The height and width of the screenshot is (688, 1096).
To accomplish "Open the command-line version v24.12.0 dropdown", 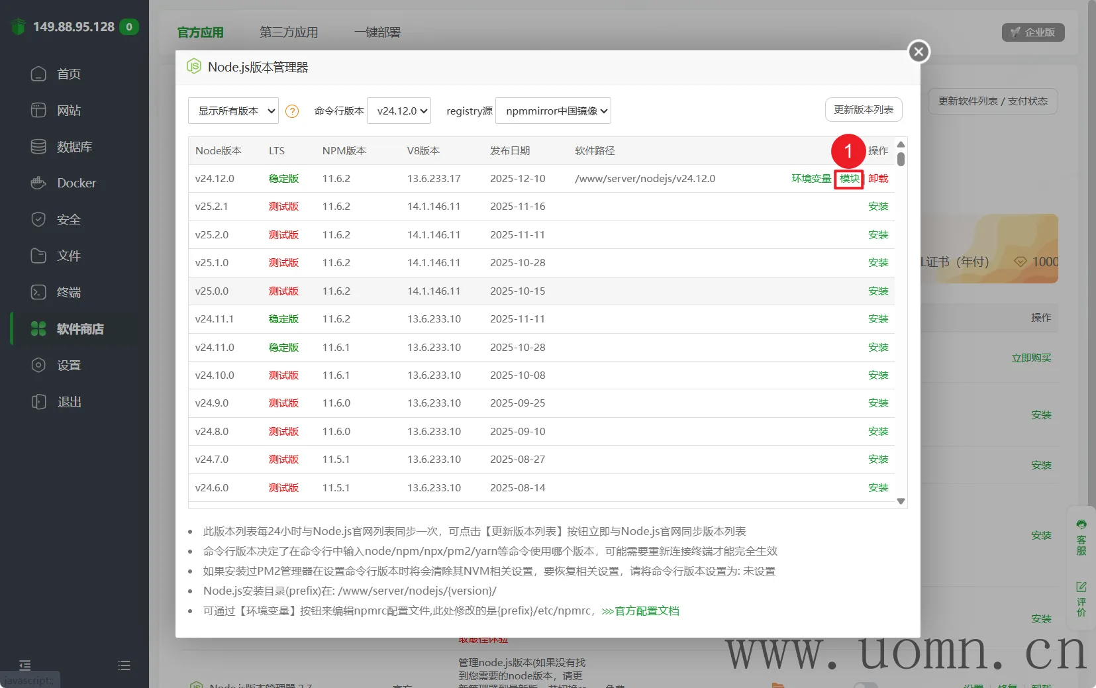I will click(x=399, y=111).
